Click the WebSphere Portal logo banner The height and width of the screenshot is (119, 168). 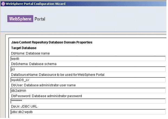26,19
